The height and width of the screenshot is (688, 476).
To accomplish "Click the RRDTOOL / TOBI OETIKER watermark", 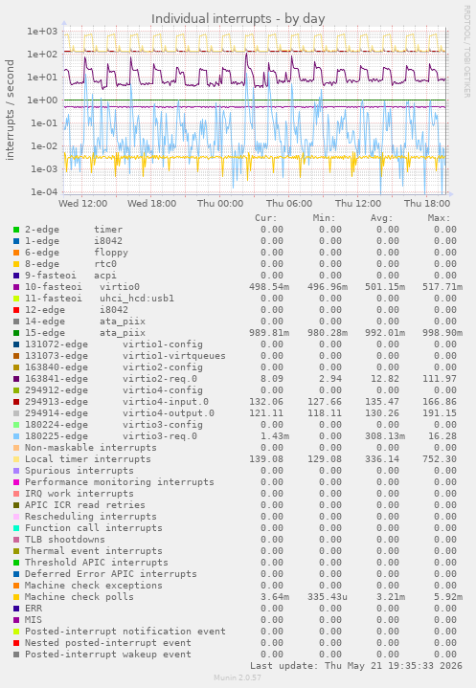I will 466,52.
